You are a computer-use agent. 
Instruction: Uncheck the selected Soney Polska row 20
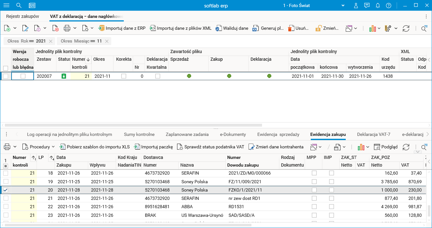[5, 190]
